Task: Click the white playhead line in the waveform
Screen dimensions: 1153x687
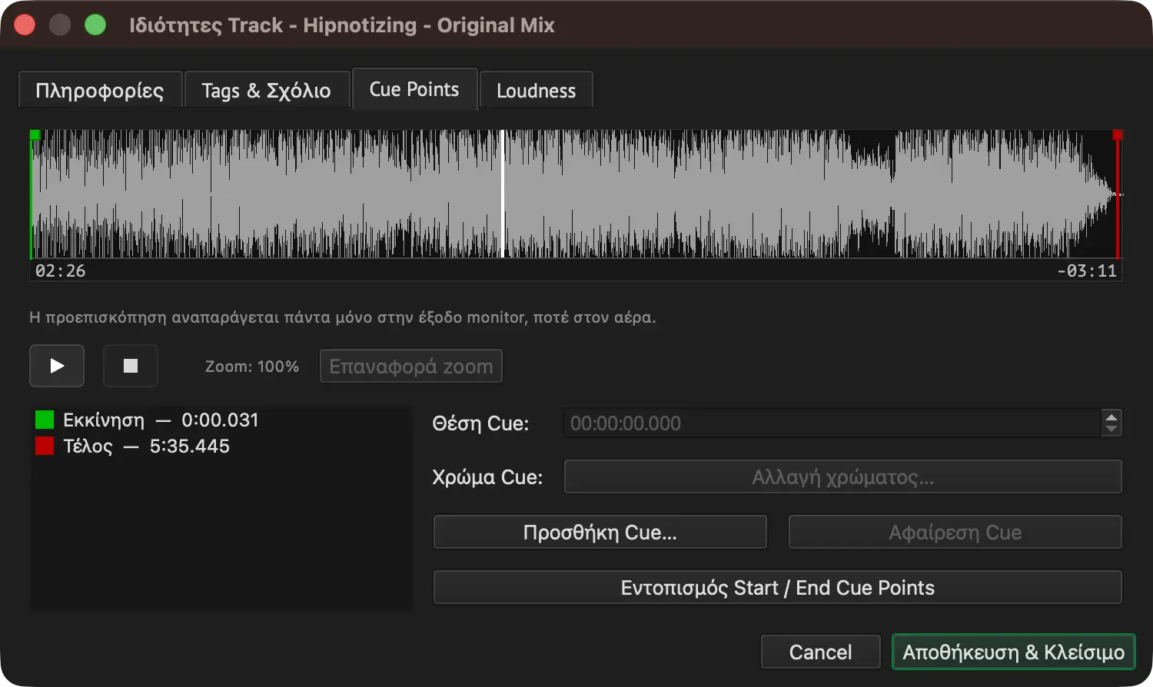Action: [x=503, y=194]
